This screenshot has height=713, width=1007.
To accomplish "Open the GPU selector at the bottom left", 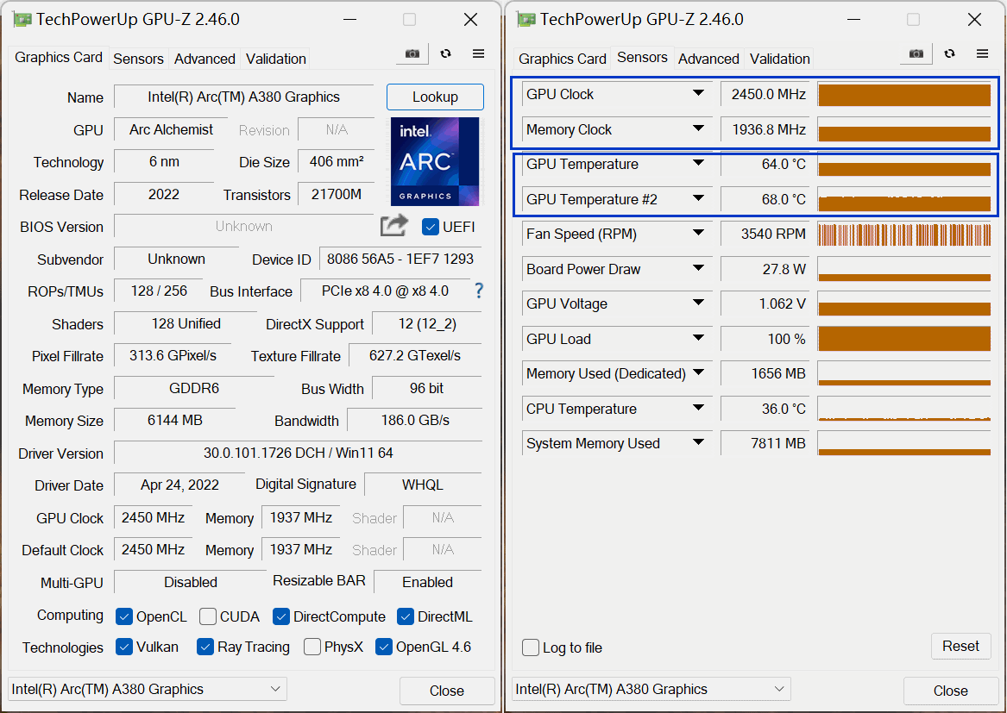I will pos(146,689).
